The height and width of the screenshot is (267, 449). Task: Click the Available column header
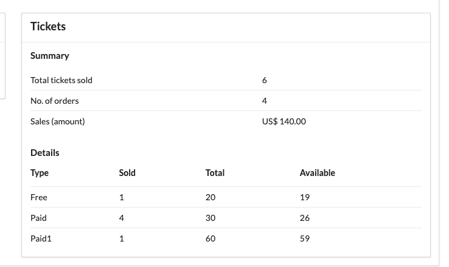(318, 173)
